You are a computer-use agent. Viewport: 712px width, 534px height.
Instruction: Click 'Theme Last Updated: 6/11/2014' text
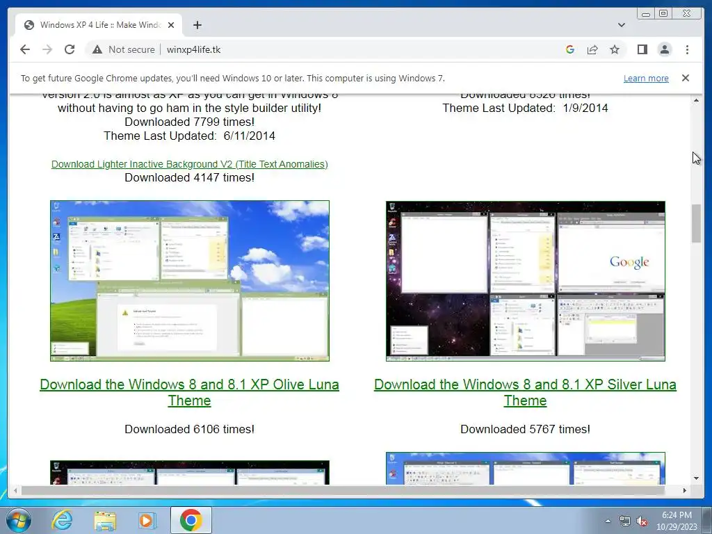tap(189, 136)
